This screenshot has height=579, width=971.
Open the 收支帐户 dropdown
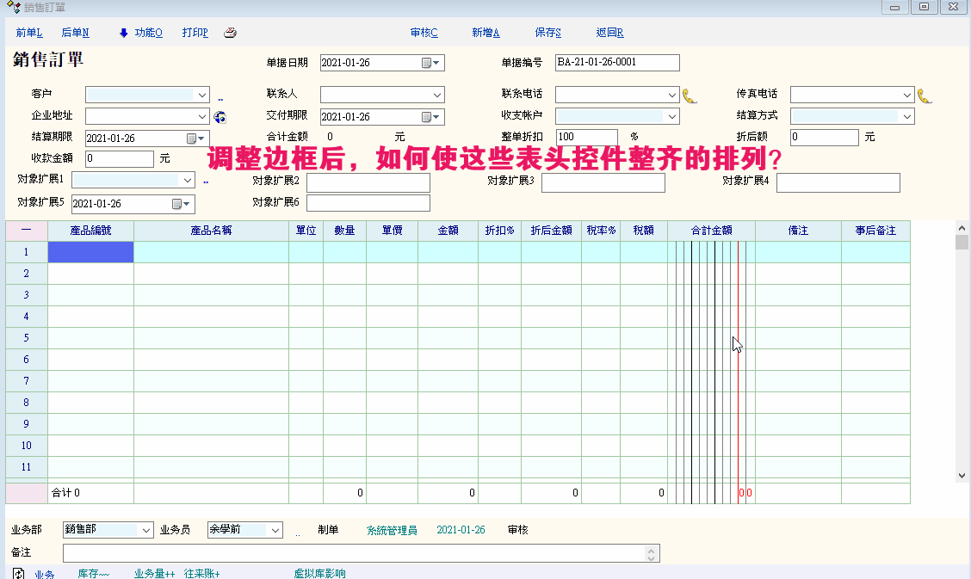click(x=671, y=116)
